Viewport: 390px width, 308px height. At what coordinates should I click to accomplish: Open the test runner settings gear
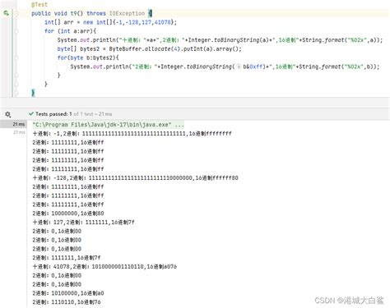pyautogui.click(x=7, y=114)
